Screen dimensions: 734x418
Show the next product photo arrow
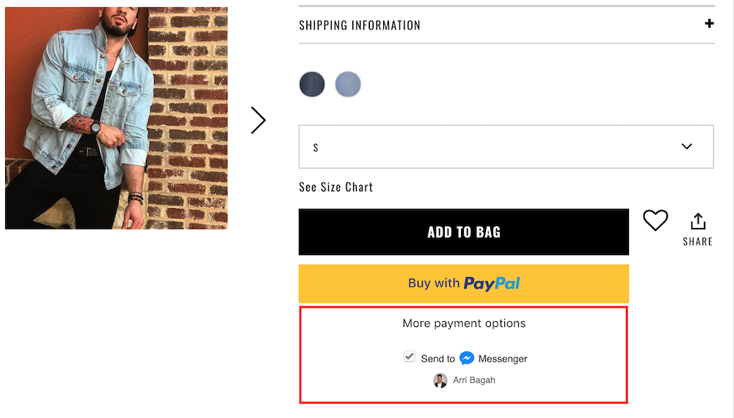258,120
